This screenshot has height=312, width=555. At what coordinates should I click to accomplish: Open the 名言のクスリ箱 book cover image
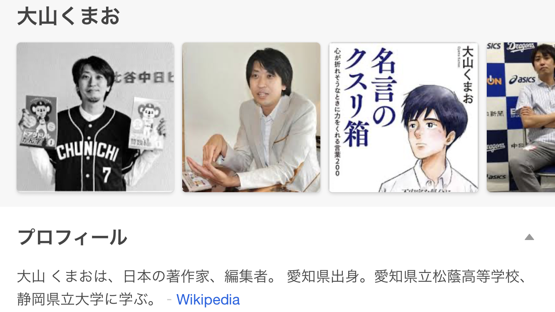404,117
